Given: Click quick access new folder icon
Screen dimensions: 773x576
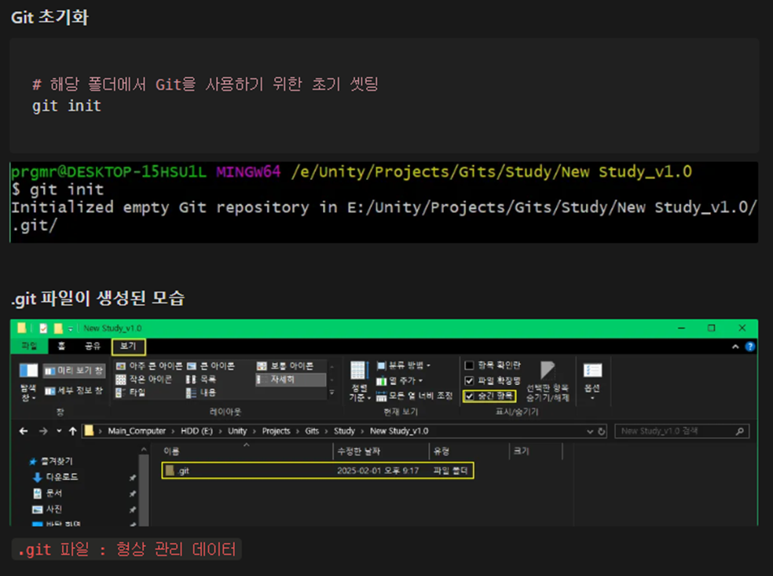Looking at the screenshot, I should pos(58,328).
